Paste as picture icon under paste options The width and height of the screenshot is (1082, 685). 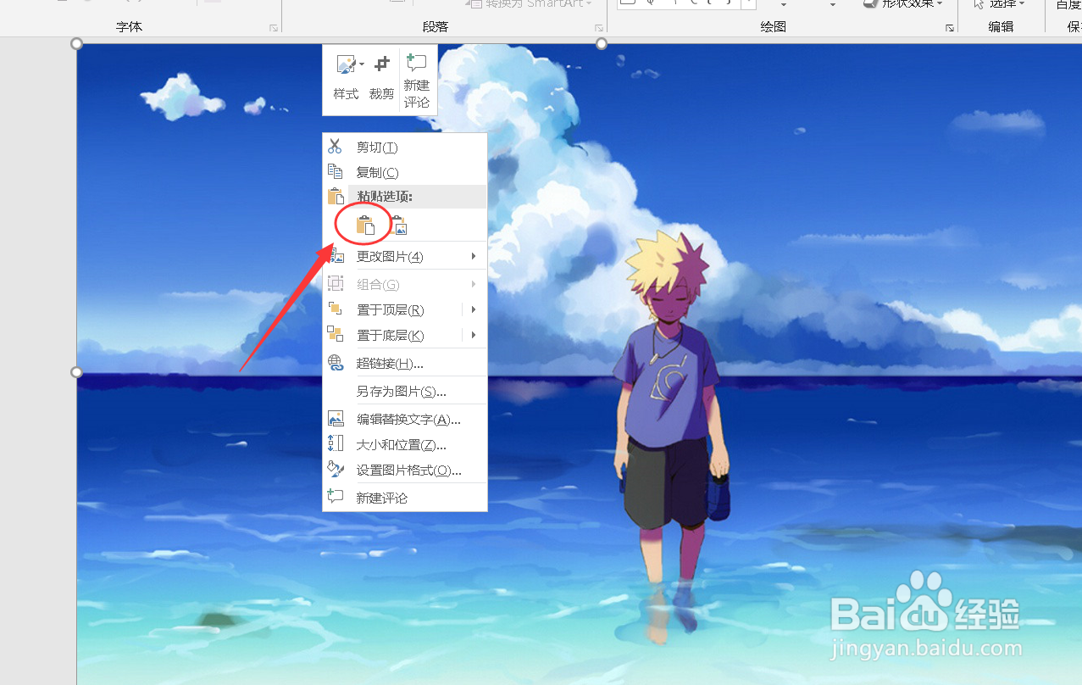tap(398, 226)
